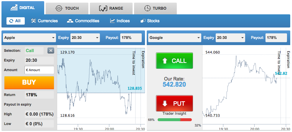The image size is (292, 132).
Task: Open the TOUCH options tab
Action: (x=67, y=8)
